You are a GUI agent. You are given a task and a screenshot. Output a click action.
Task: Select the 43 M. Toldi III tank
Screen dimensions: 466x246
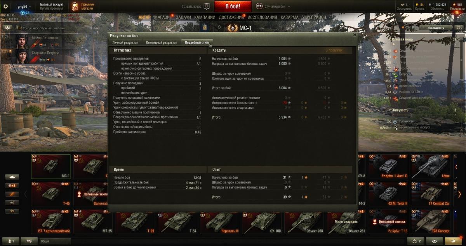tap(388, 194)
